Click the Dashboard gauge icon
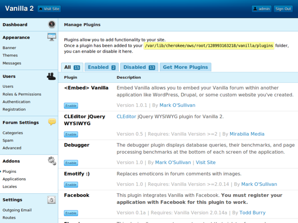Viewport: 298px width, 223px height. (52, 25)
